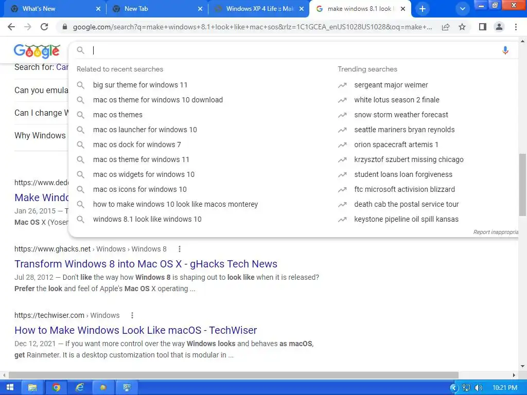Open the monitor app on taskbar
Screen dimensions: 527x395
(127, 388)
